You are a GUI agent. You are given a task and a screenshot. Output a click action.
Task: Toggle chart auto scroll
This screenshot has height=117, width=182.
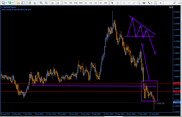[x=53, y=3]
